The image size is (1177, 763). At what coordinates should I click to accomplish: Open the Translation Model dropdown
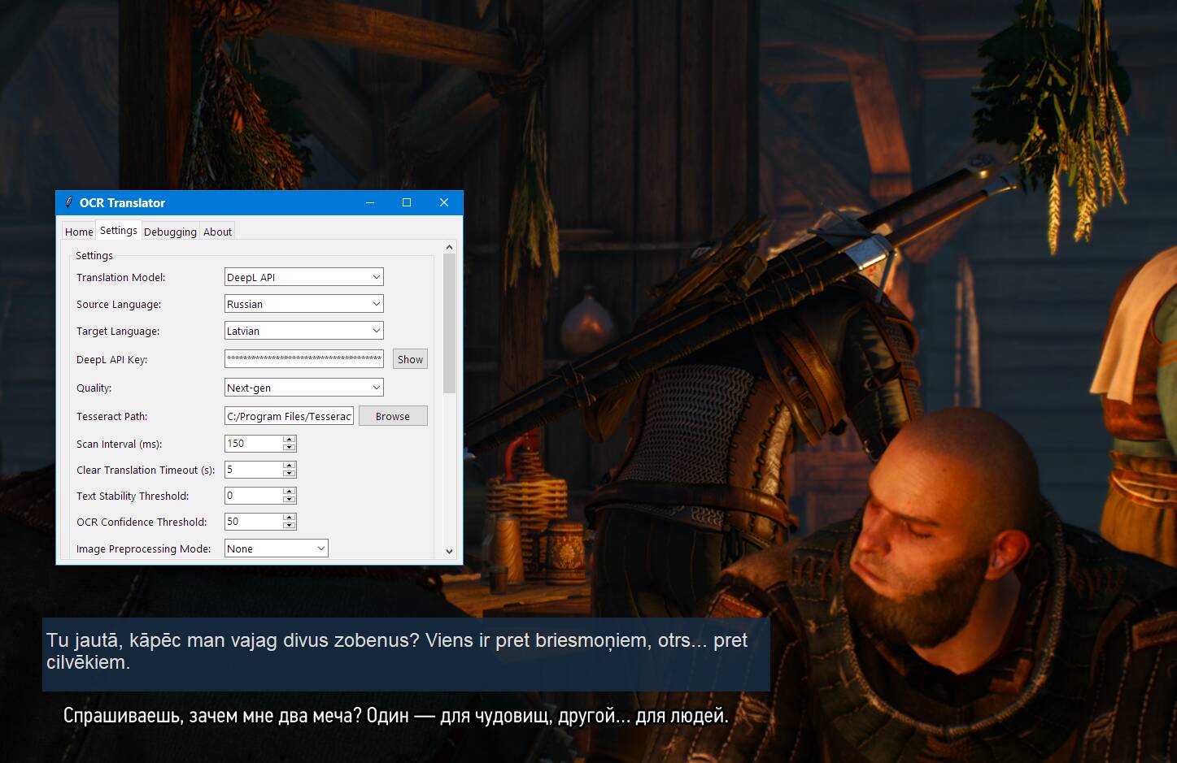pos(303,277)
